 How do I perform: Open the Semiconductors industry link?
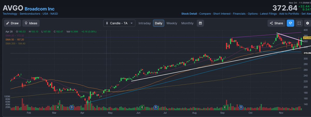[x=30, y=14]
